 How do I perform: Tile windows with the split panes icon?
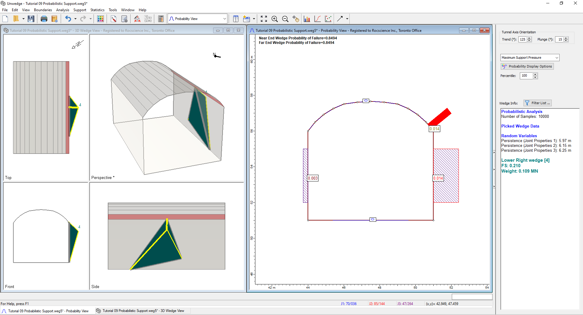coord(236,19)
